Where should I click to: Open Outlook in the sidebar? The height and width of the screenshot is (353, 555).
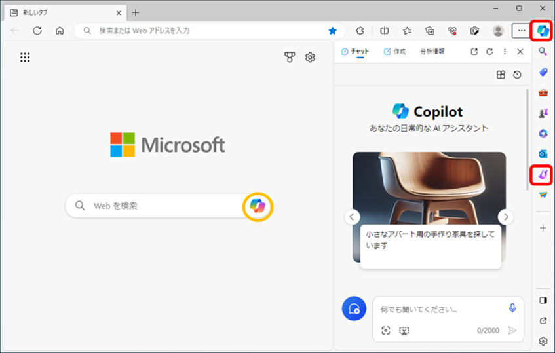(543, 154)
